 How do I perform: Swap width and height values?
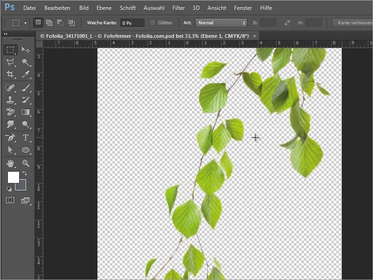click(287, 23)
